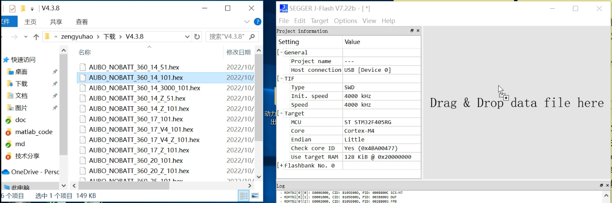The width and height of the screenshot is (612, 203).
Task: Open the md folder in navigation pane
Action: coord(20,144)
